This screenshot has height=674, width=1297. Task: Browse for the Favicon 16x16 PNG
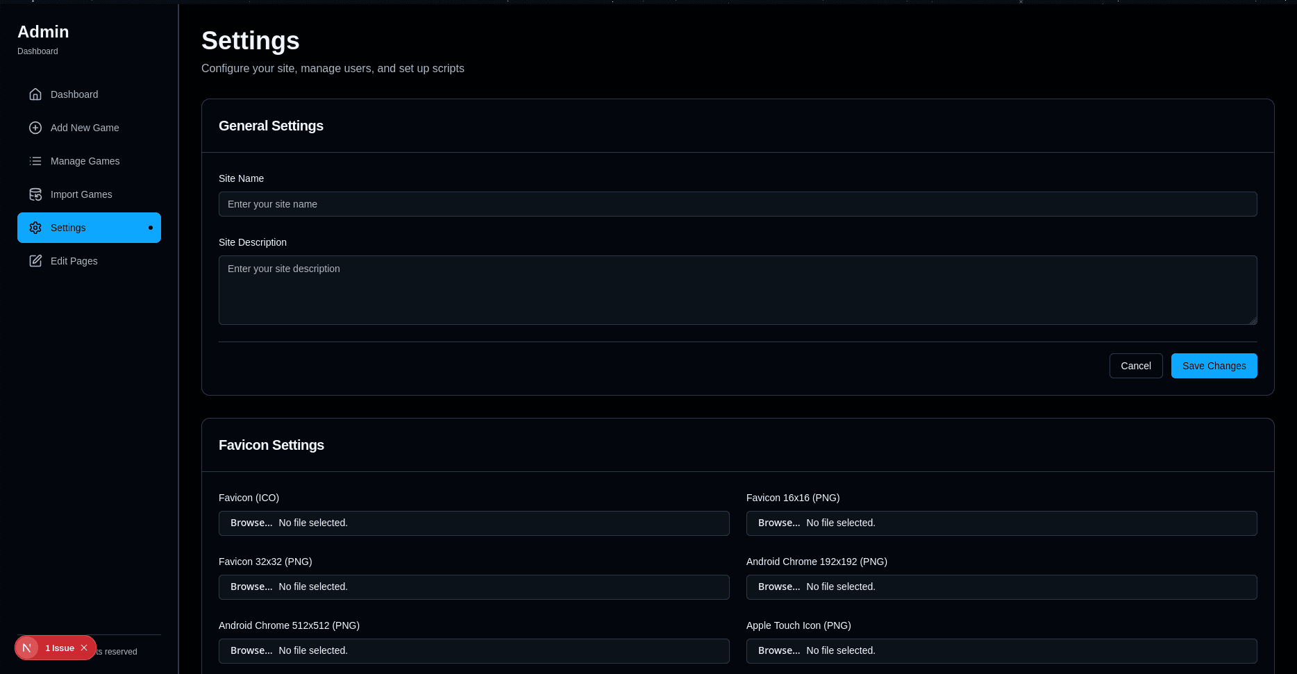(778, 523)
